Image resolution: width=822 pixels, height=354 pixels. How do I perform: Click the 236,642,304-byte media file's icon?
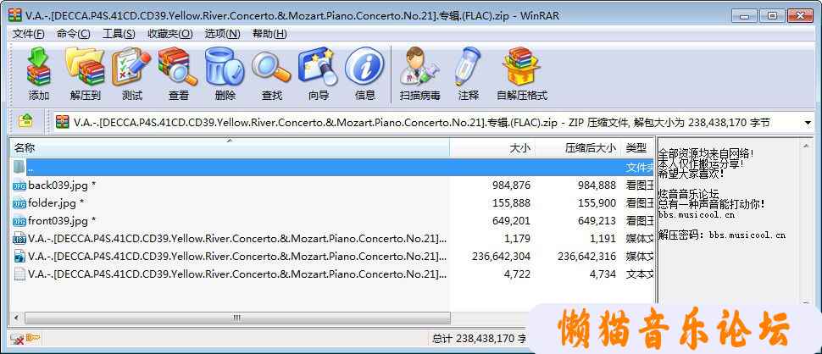(x=19, y=257)
